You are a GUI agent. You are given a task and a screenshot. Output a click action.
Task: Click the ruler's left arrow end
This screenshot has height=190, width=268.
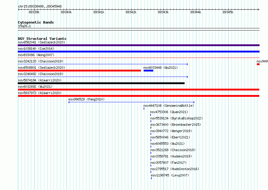click(19, 9)
